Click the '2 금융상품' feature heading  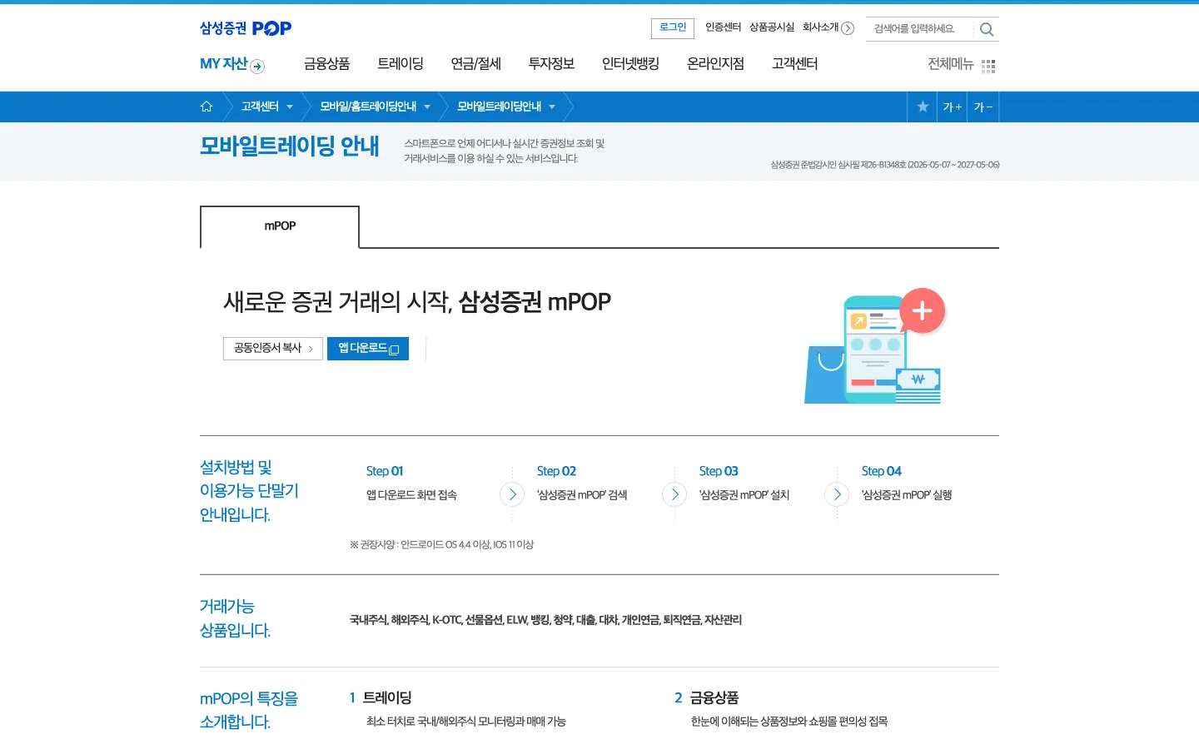tap(706, 698)
